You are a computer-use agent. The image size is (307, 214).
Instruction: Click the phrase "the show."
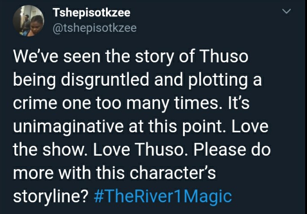(x=51, y=150)
